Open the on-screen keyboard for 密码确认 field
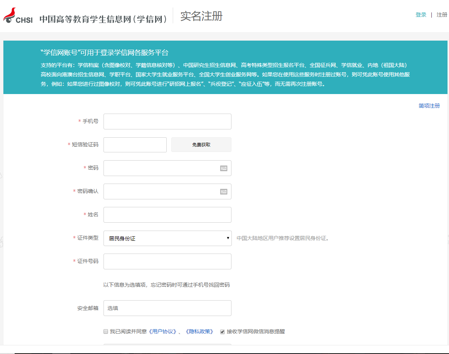Viewport: 449px width, 354px height. (x=224, y=191)
